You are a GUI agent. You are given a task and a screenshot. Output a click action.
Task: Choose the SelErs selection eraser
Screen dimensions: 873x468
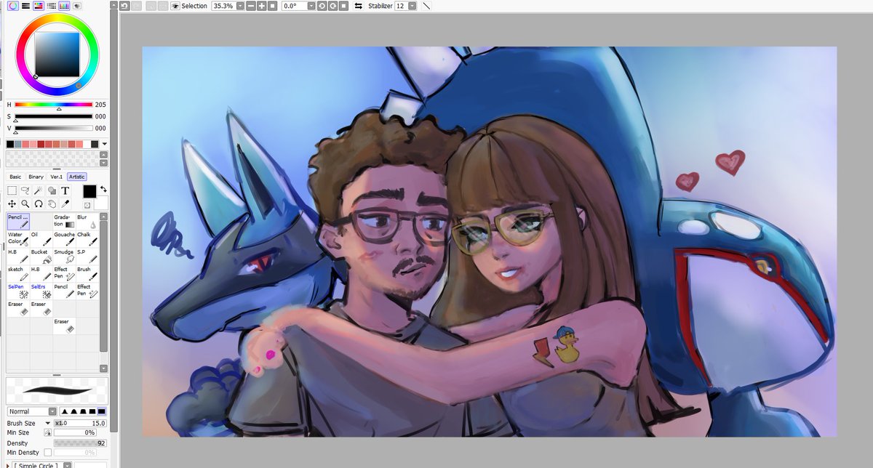click(x=41, y=291)
